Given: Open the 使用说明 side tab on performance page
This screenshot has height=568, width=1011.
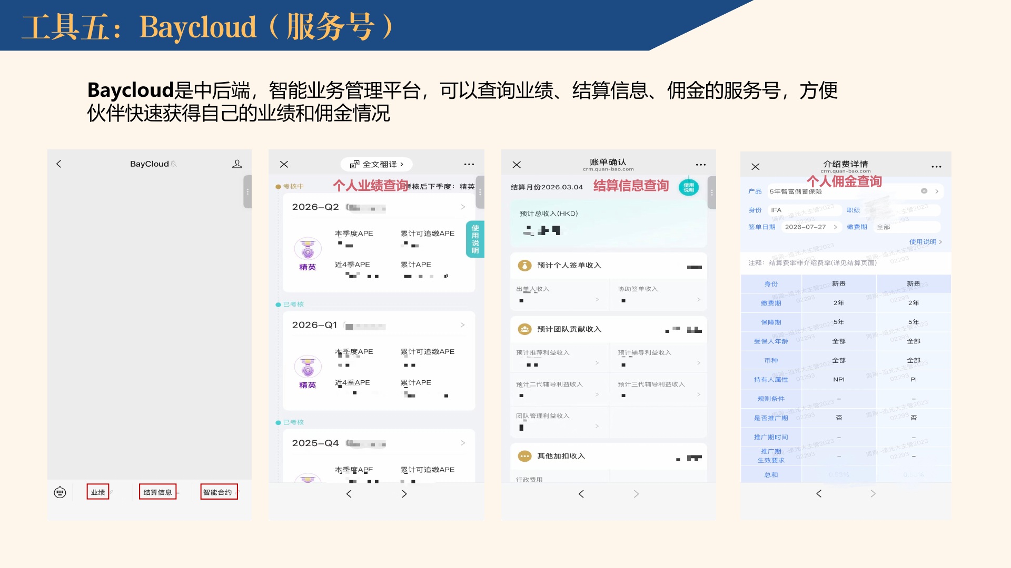Looking at the screenshot, I should (475, 239).
